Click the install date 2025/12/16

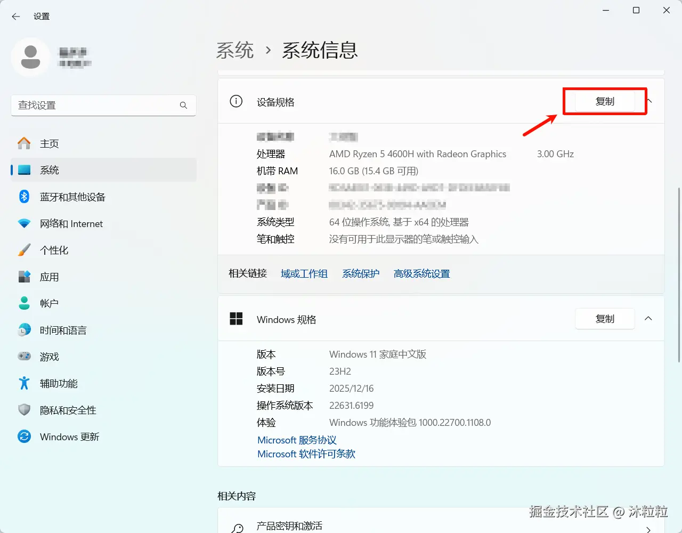click(352, 389)
